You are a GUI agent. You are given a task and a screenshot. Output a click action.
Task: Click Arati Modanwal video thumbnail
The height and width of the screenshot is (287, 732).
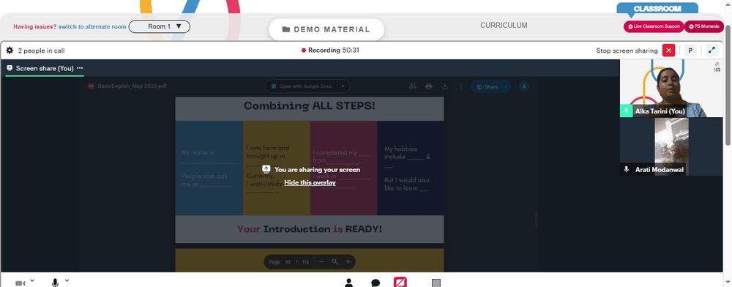pyautogui.click(x=671, y=146)
